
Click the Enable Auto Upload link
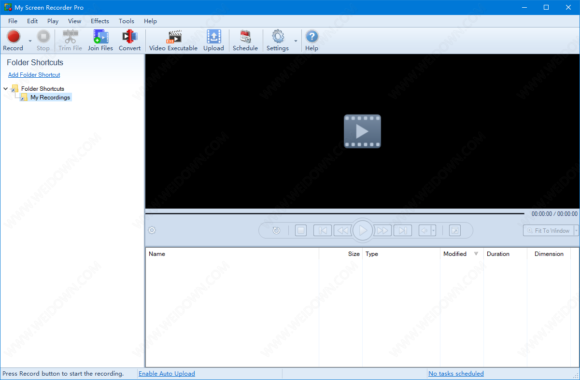tap(167, 374)
